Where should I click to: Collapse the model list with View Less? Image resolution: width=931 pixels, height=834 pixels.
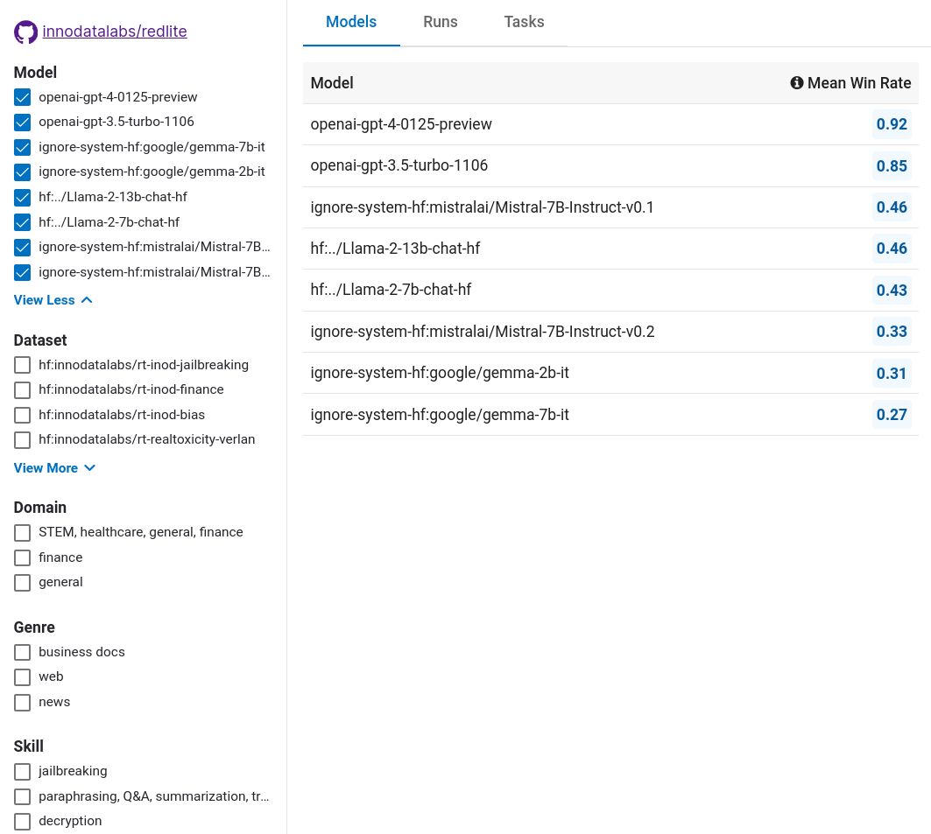(53, 300)
